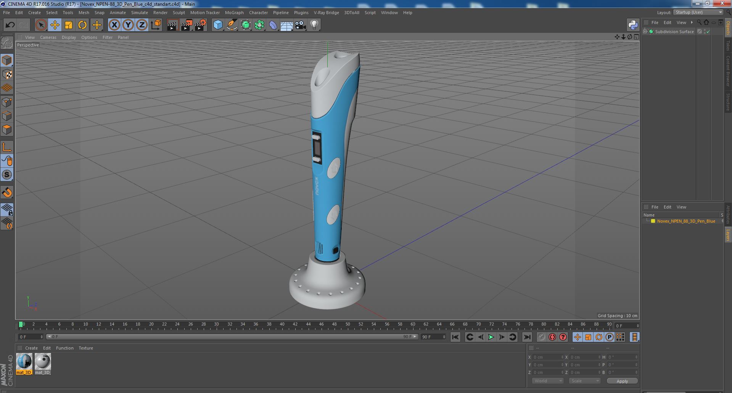This screenshot has height=393, width=732.
Task: Activate the Move tool
Action: click(x=55, y=25)
